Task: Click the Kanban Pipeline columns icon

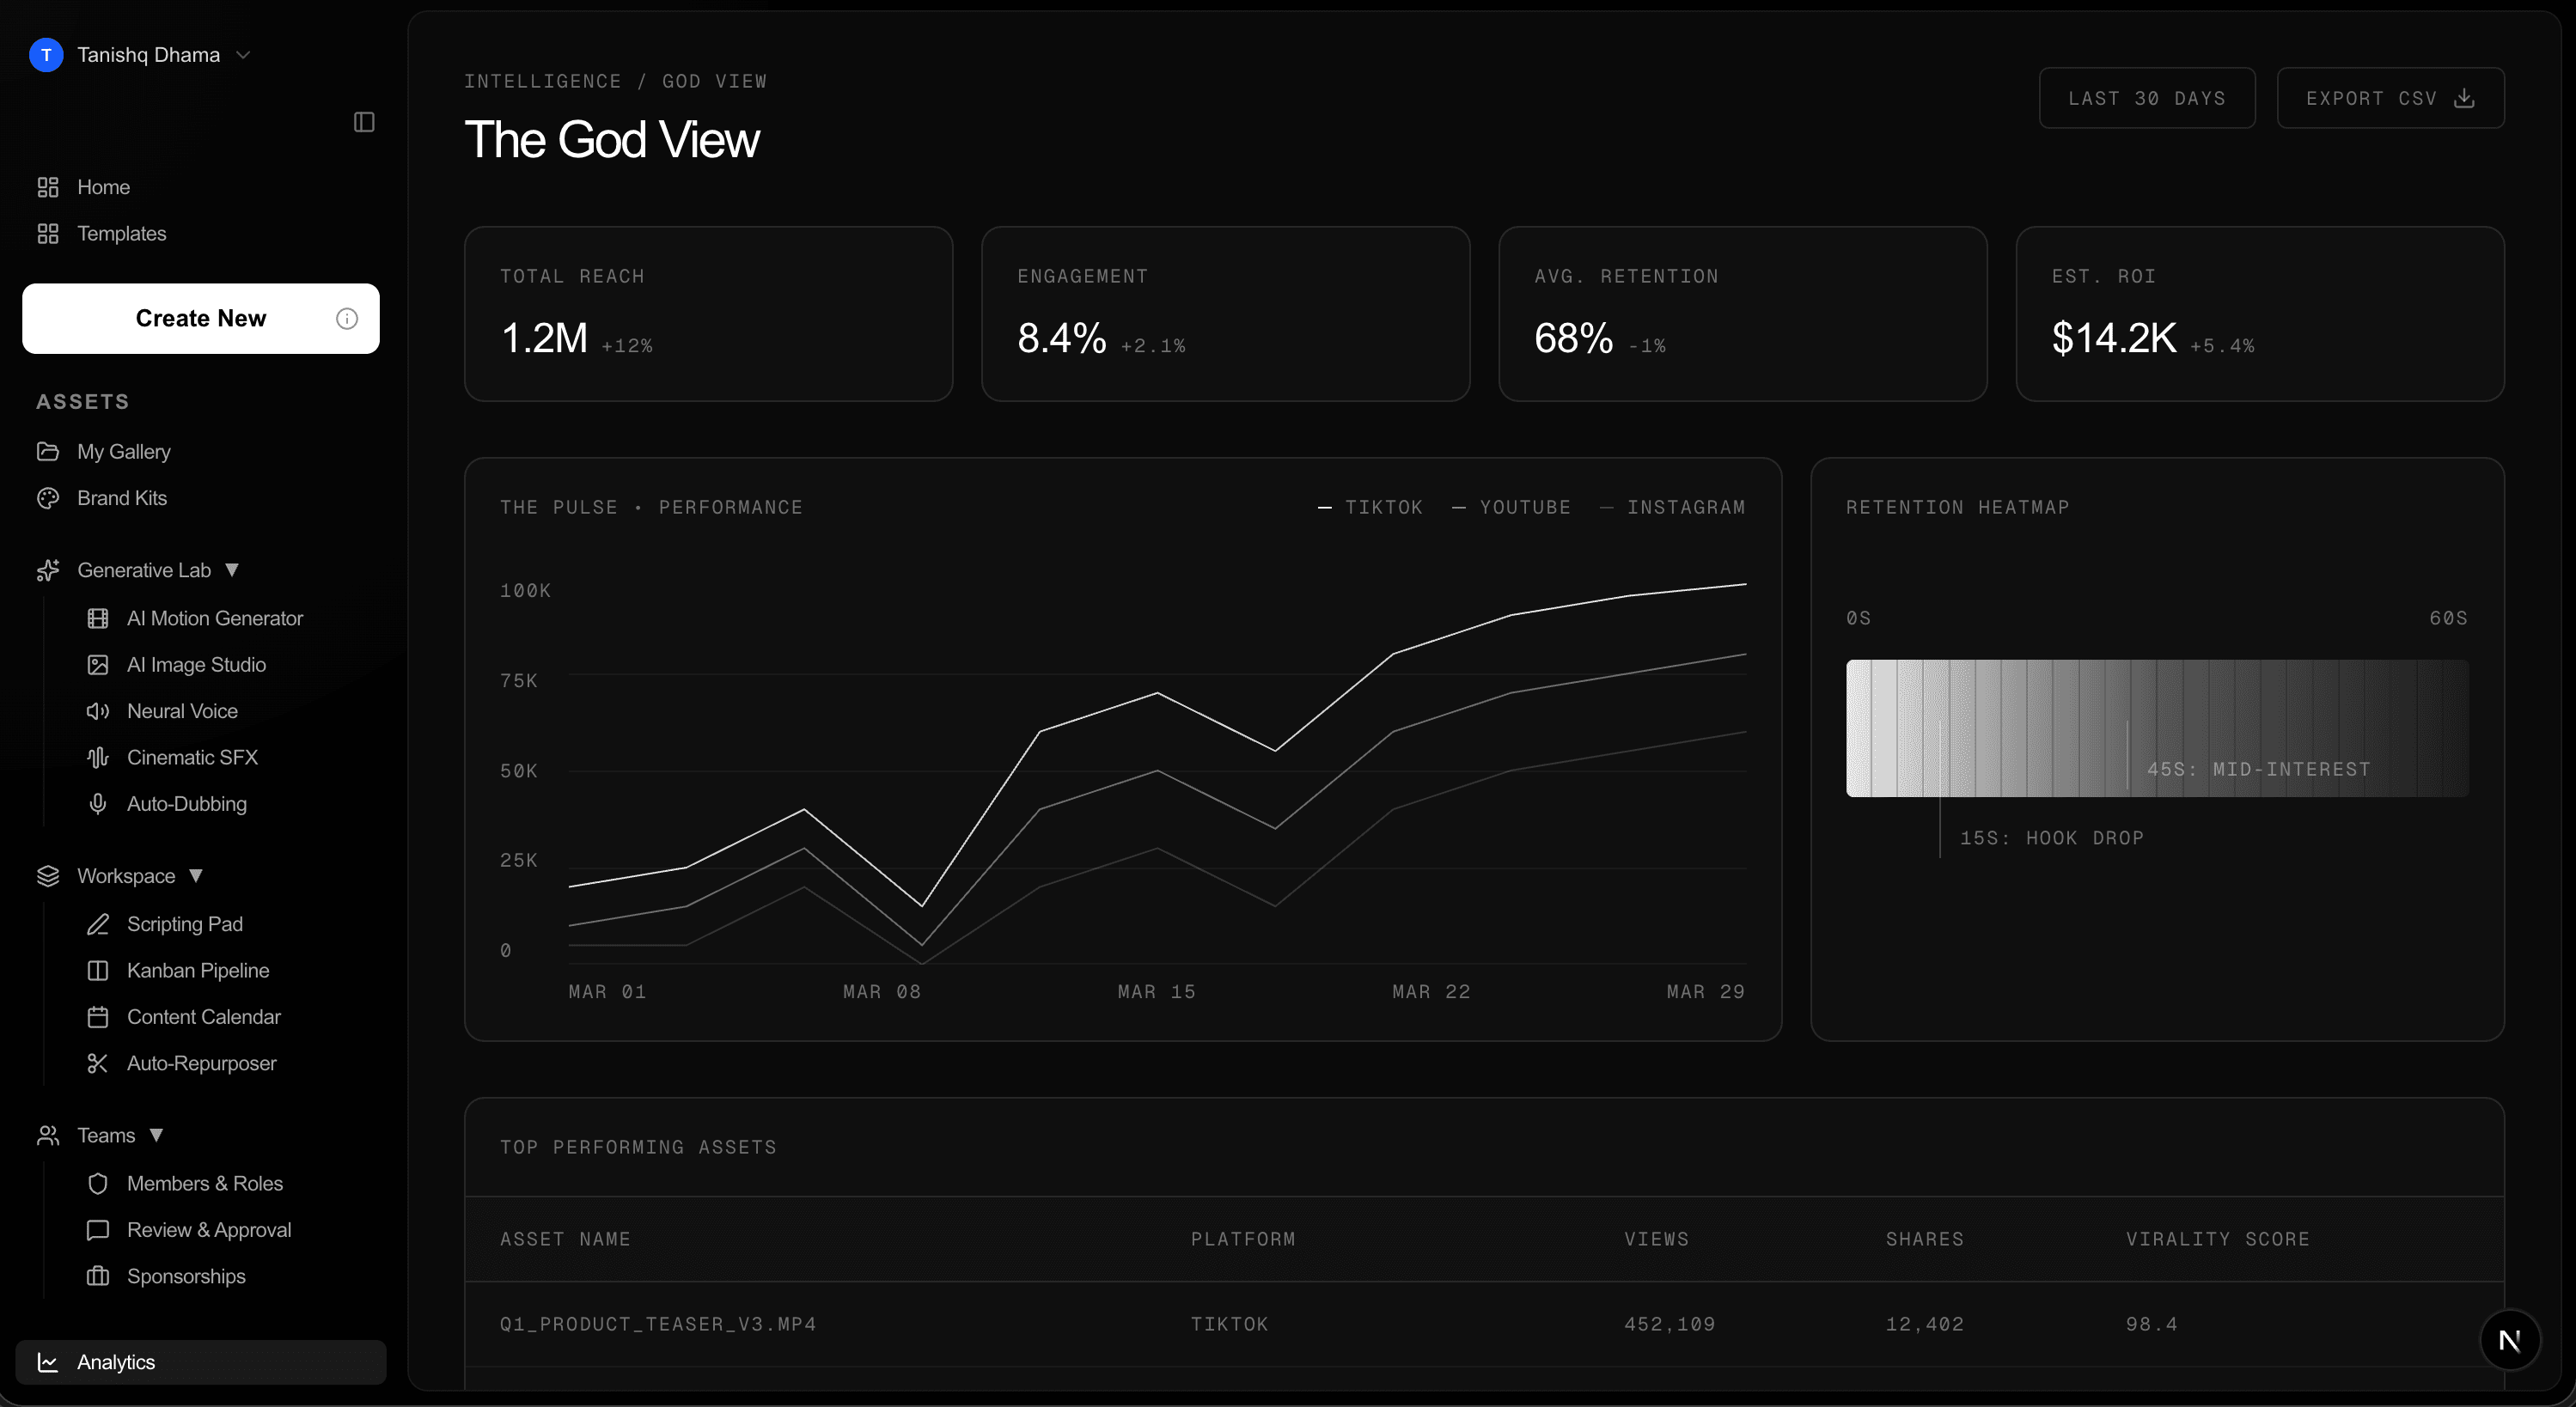Action: click(98, 970)
